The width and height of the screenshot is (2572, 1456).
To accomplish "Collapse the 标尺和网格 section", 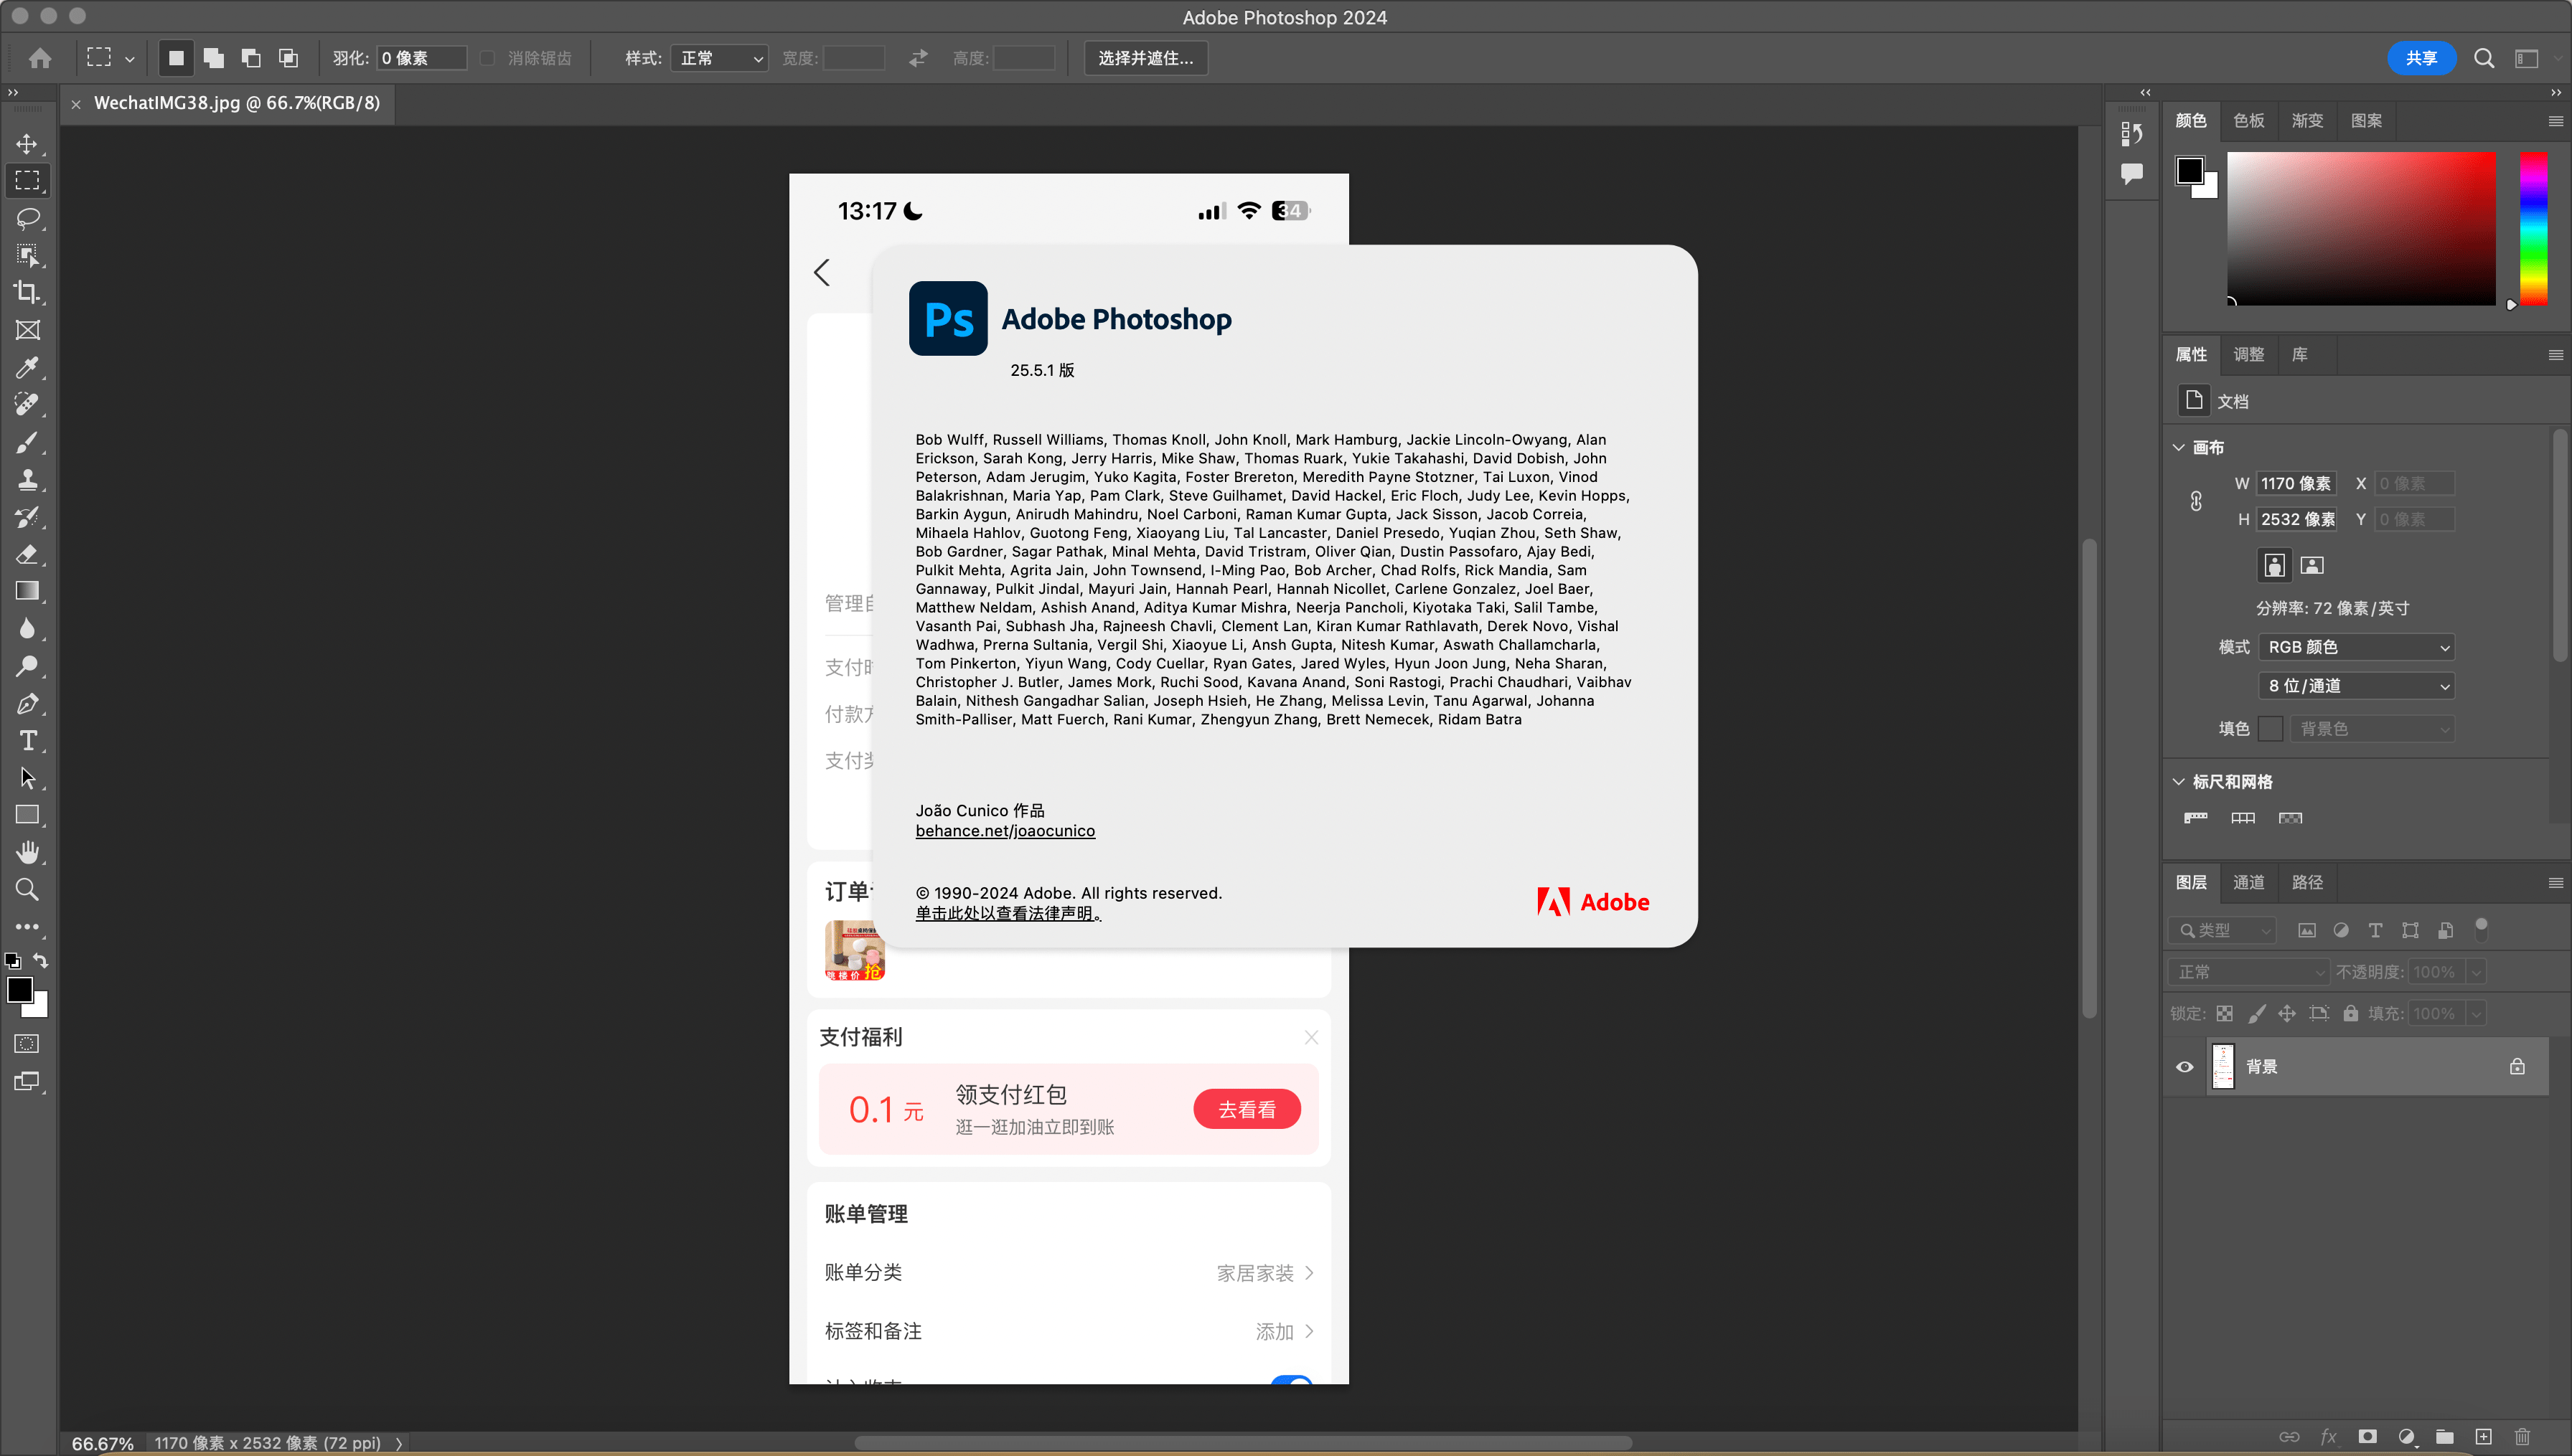I will point(2178,781).
